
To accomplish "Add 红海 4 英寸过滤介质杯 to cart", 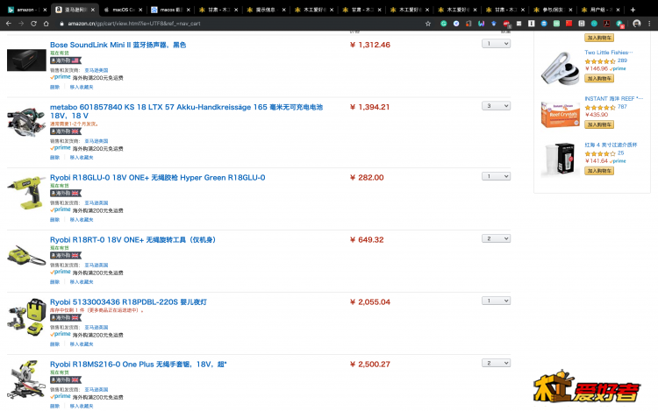I will pos(599,171).
